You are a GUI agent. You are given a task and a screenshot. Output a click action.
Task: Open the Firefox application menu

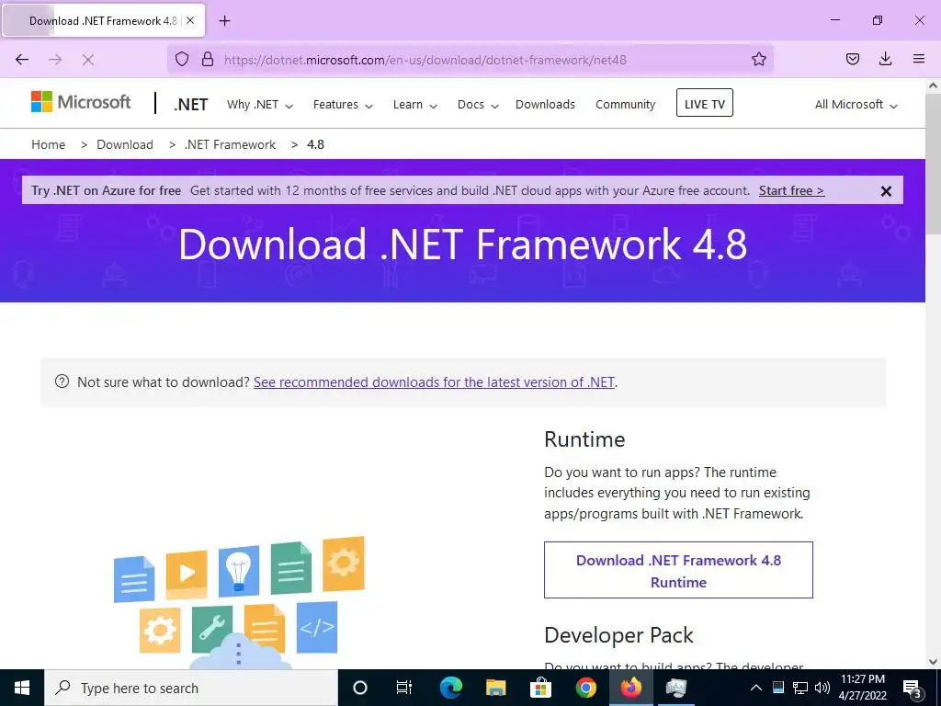[x=919, y=59]
